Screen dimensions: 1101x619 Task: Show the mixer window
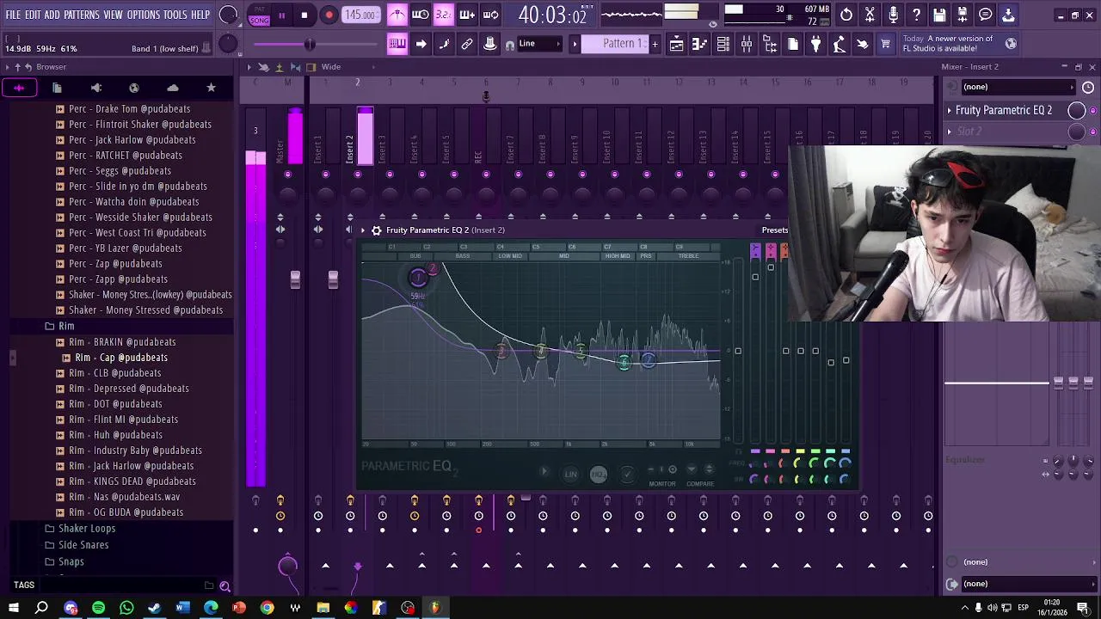pyautogui.click(x=747, y=44)
